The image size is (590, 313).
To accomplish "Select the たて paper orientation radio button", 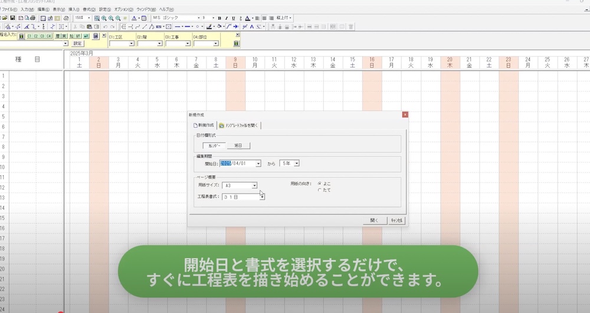I will coord(320,189).
